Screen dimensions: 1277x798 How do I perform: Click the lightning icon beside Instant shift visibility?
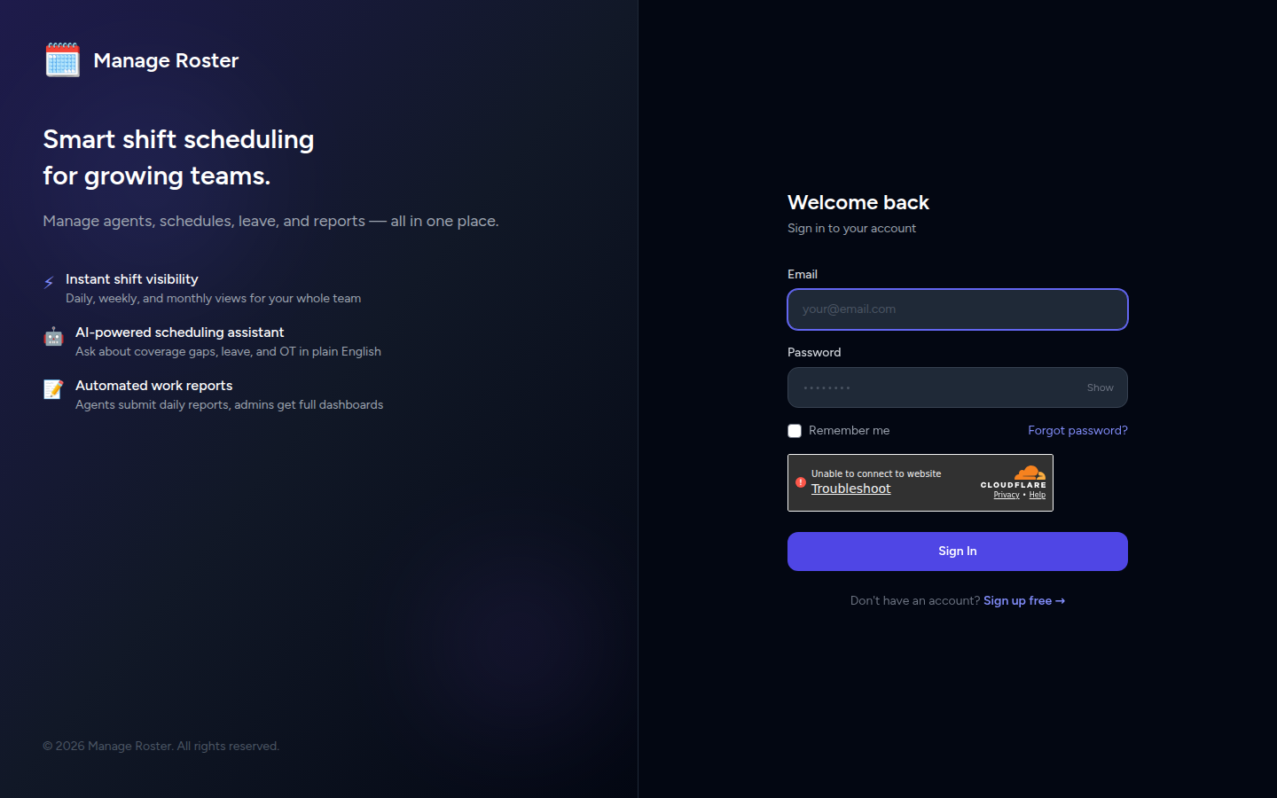pos(48,282)
